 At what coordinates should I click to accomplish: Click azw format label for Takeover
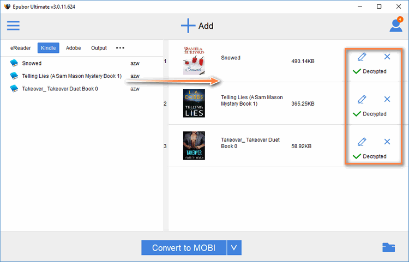coord(135,89)
